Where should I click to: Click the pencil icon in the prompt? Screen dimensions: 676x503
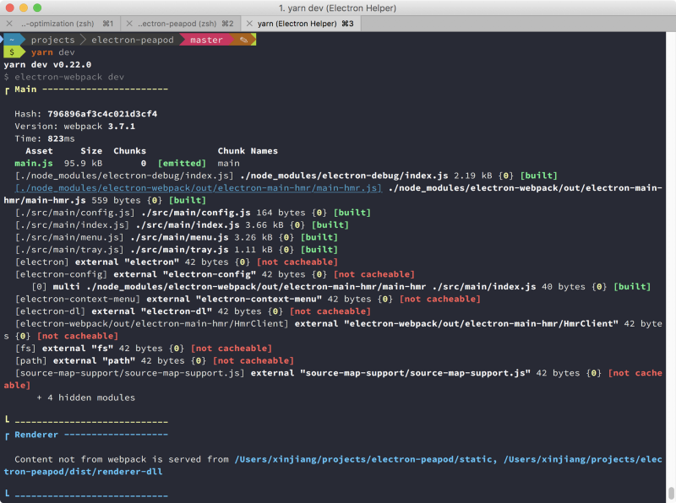pyautogui.click(x=243, y=40)
